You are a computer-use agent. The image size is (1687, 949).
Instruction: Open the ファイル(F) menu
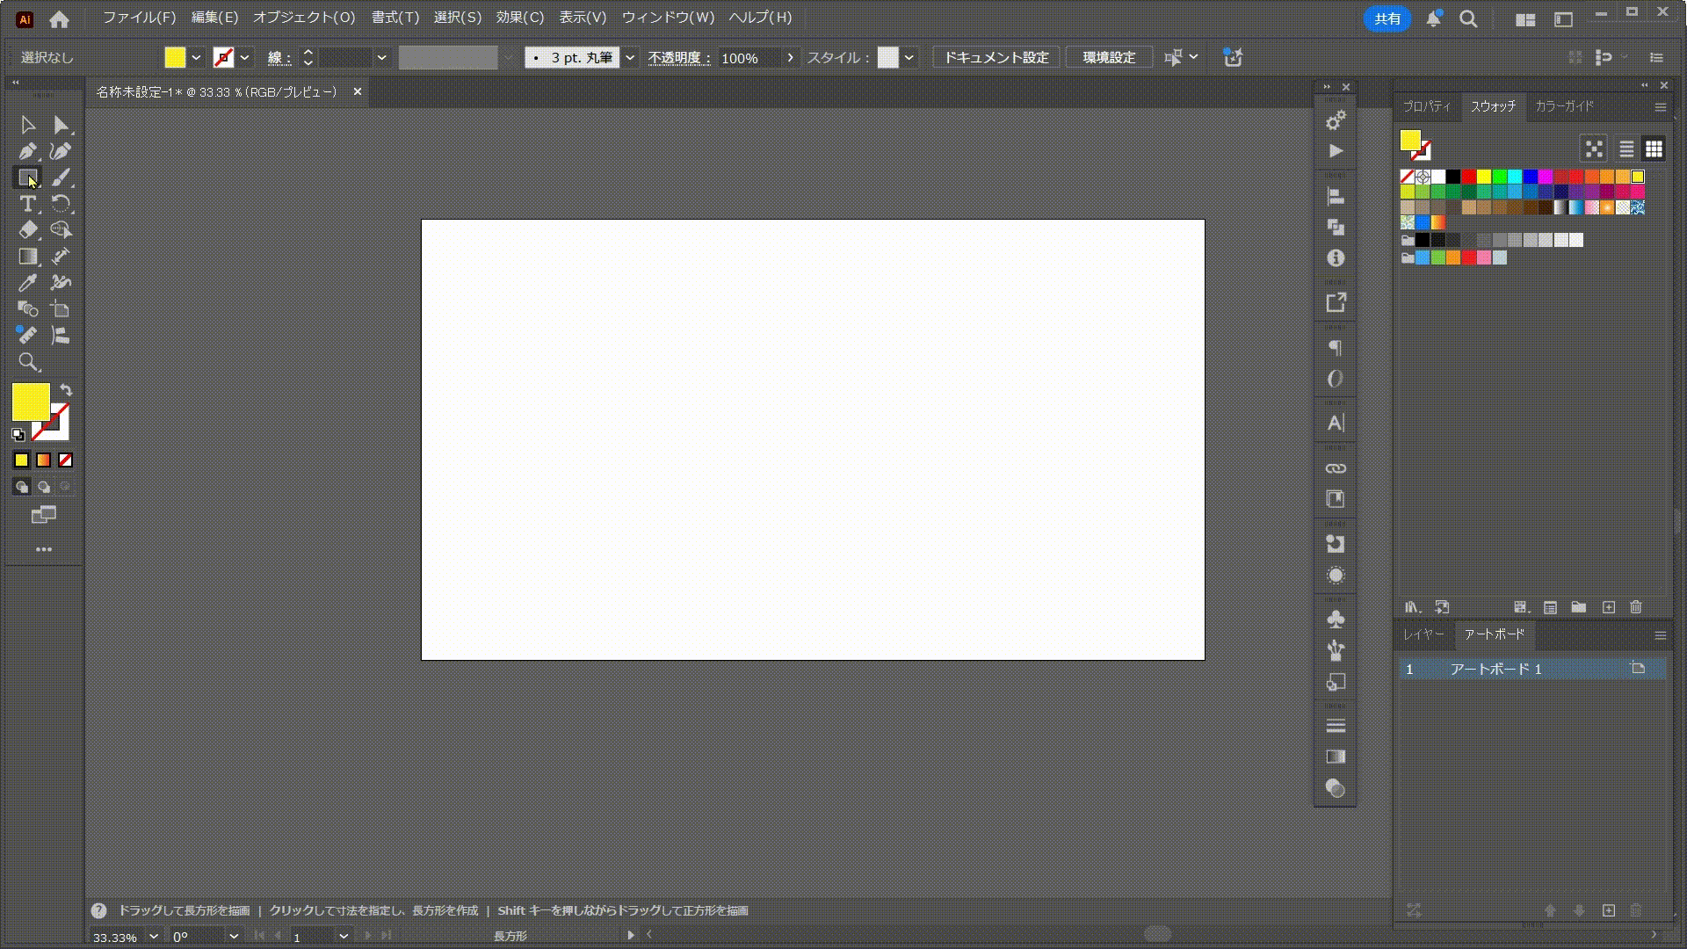(x=139, y=18)
